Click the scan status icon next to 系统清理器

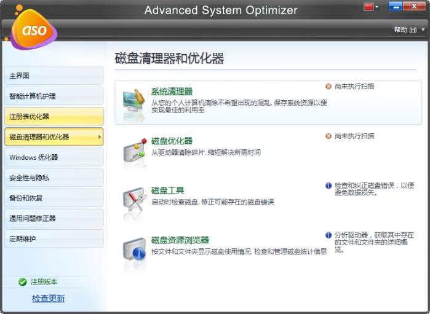tap(328, 87)
